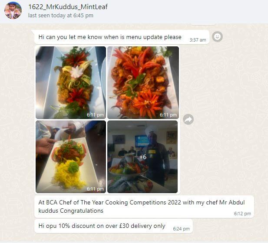Image resolution: width=268 pixels, height=243 pixels.
Task: Click the 6:12 pm message timestamp
Action: 242,214
